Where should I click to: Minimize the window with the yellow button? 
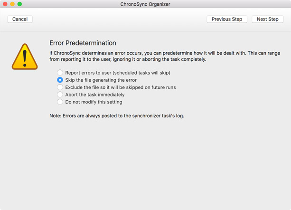point(12,4)
